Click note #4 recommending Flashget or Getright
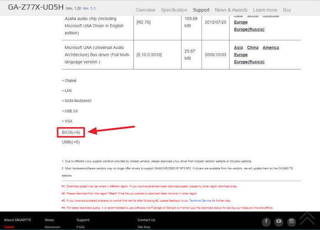The height and width of the screenshot is (230, 320). (167, 208)
